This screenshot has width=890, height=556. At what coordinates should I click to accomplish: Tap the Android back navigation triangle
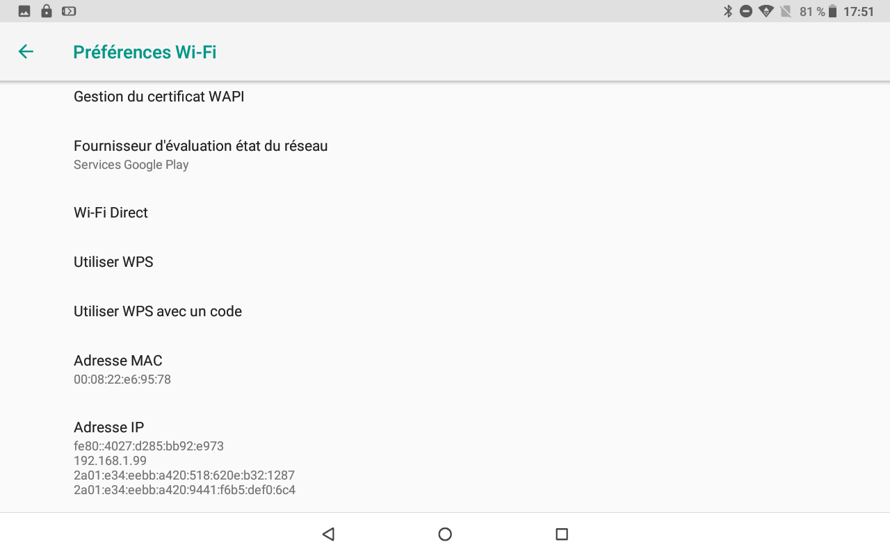328,534
